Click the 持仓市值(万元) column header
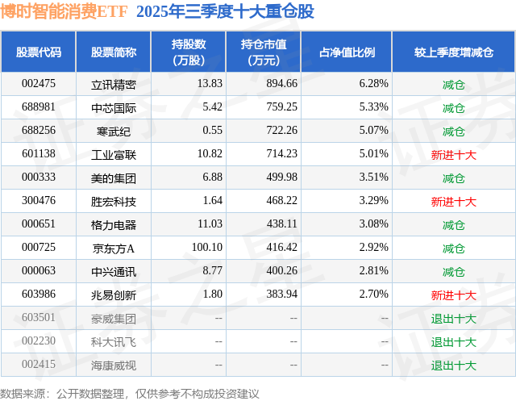 click(x=264, y=52)
